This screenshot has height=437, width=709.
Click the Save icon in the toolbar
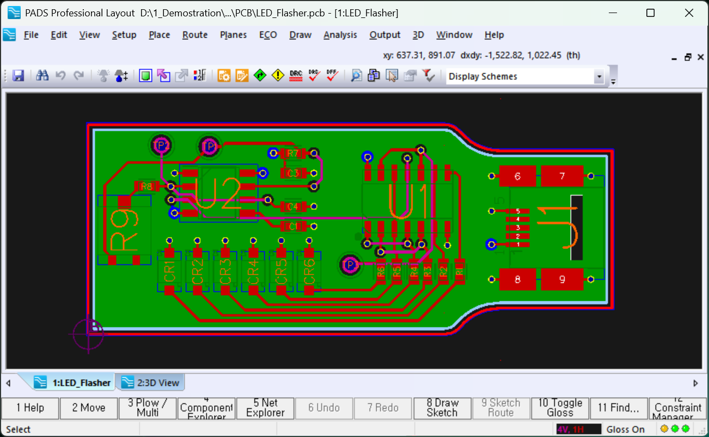(x=19, y=76)
